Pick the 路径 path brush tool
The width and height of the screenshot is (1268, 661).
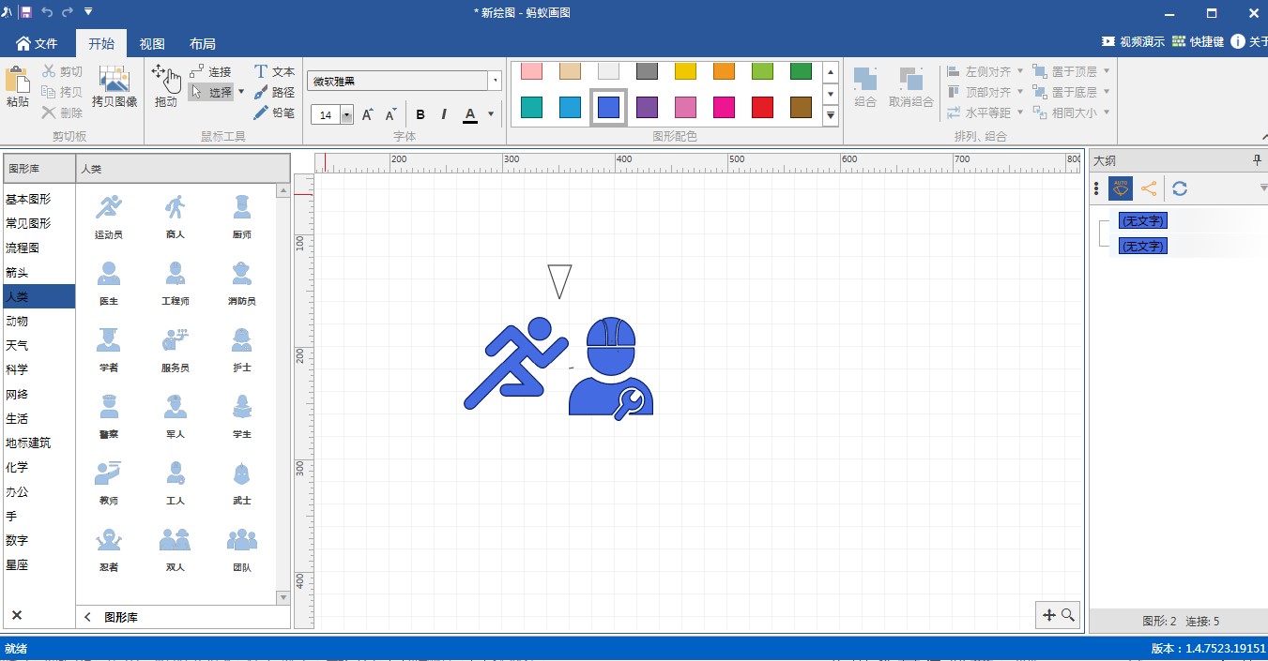pos(273,92)
